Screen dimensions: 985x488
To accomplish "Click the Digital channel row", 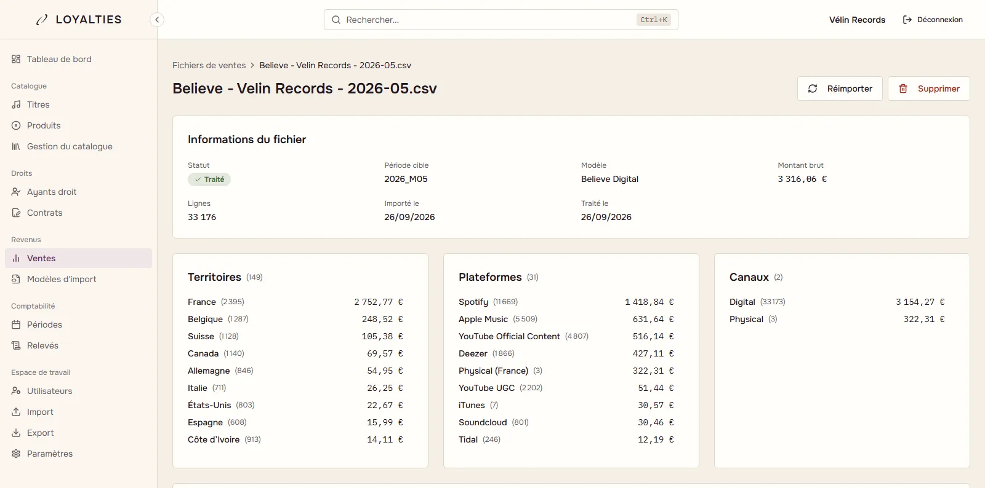I will point(837,302).
